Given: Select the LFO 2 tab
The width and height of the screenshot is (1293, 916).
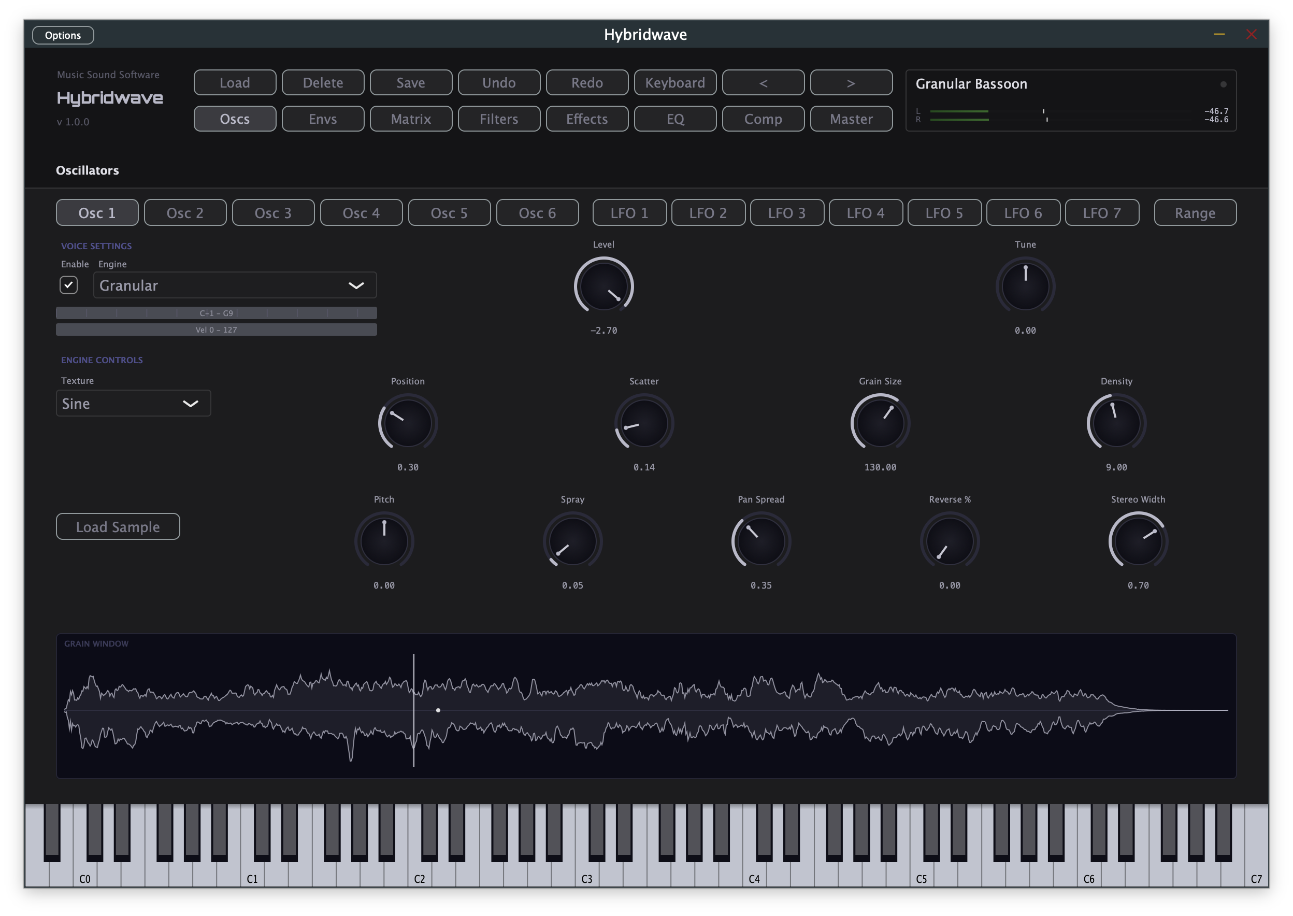Looking at the screenshot, I should coord(708,212).
